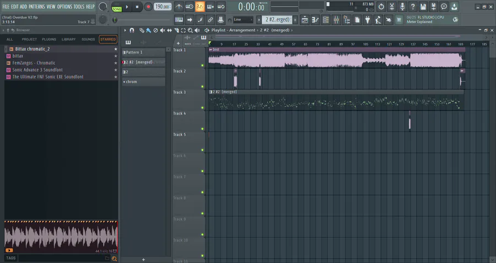Open the OPTIONS menu
Viewport: 496px width, 263px height.
64,7
